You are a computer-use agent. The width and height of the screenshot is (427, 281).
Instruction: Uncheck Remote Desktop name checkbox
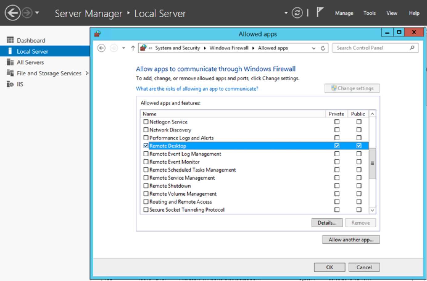pos(146,146)
